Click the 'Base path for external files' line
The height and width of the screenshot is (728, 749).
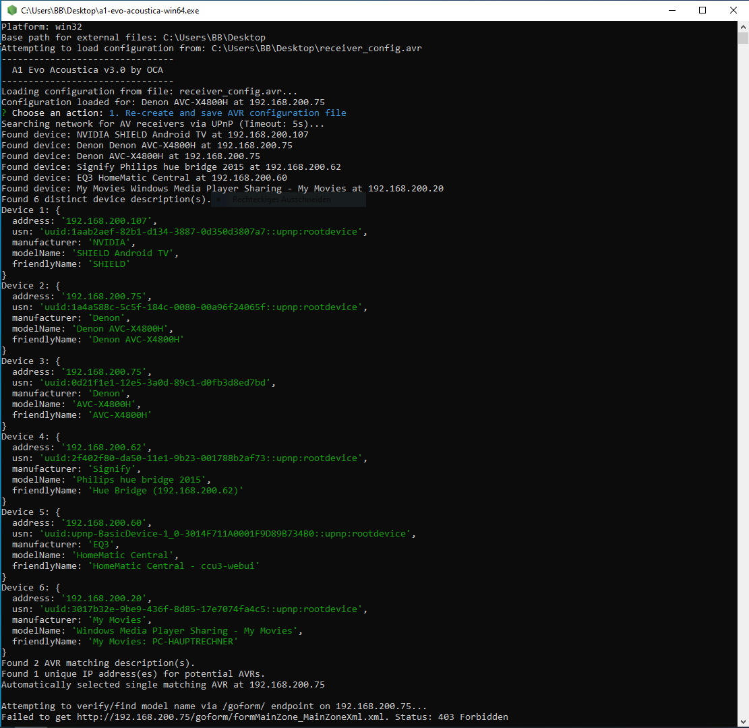(133, 37)
